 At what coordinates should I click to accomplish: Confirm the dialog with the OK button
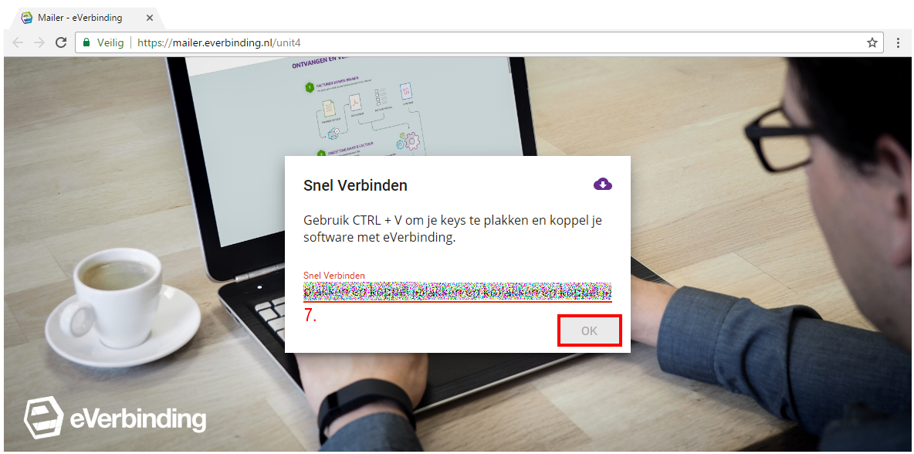589,330
